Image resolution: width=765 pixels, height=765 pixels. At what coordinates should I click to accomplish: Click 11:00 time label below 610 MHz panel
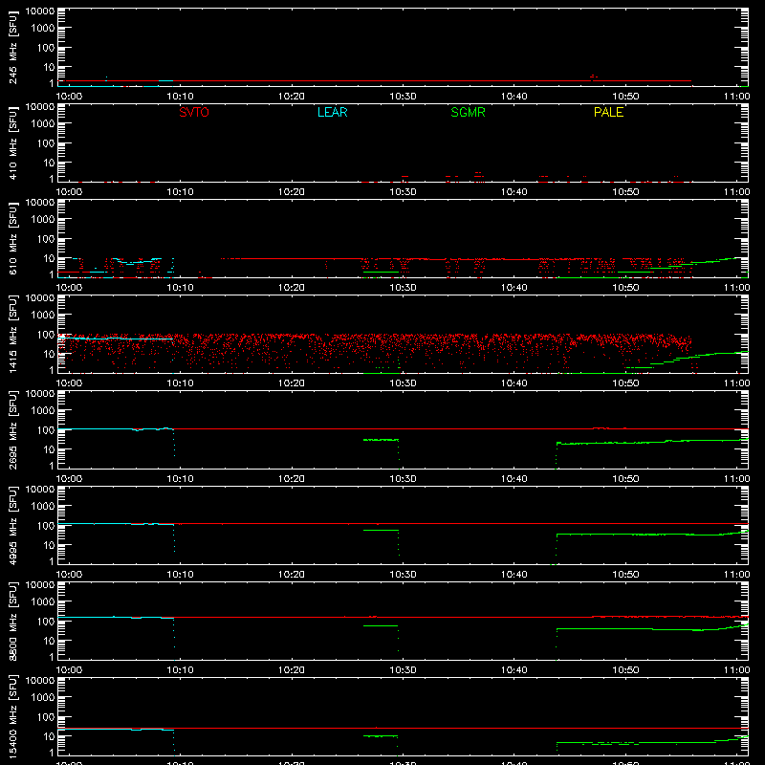coord(736,288)
